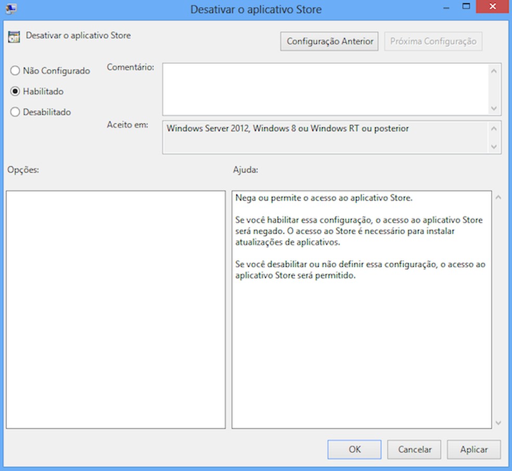Click inside the Comentário text box

(x=325, y=89)
